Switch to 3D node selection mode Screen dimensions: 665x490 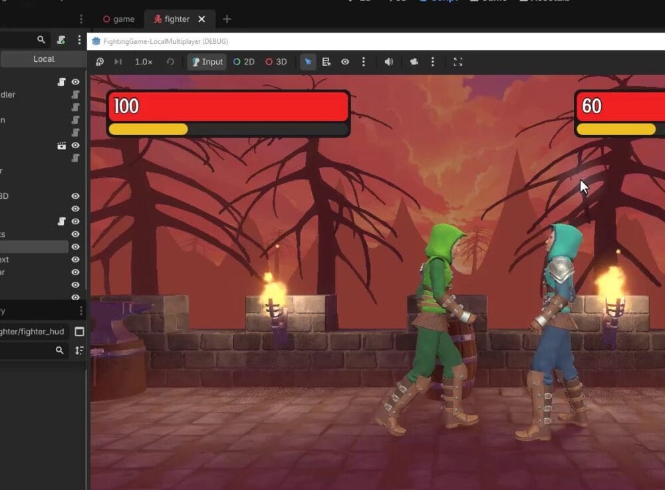[x=276, y=62]
